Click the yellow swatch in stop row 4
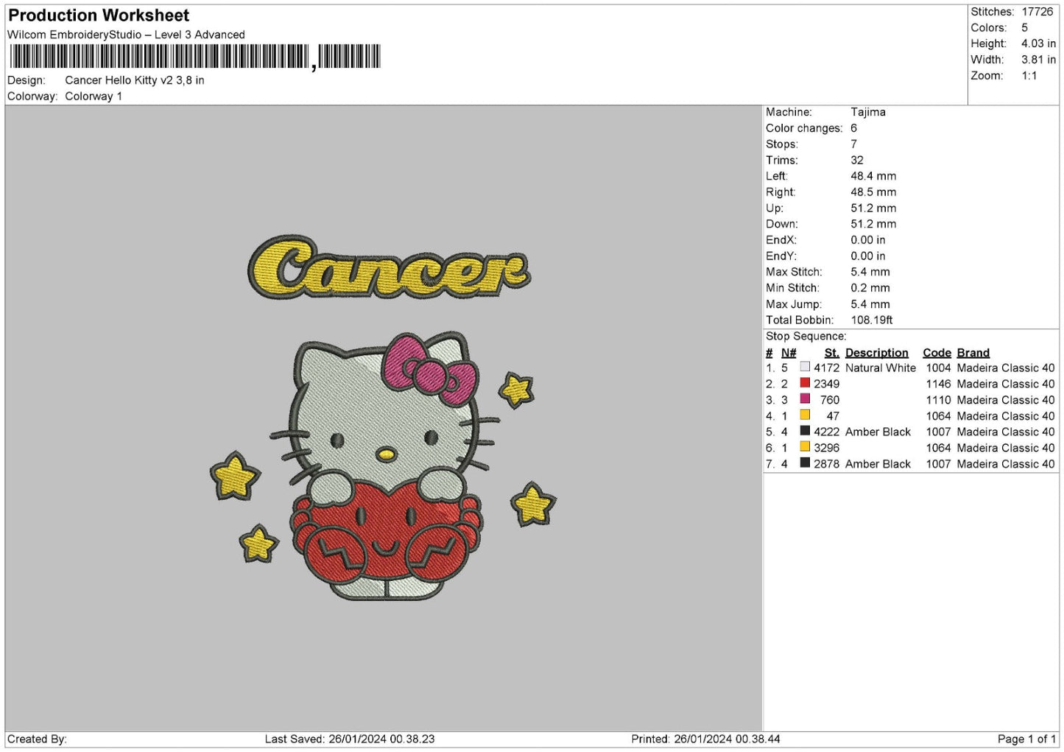The image size is (1064, 752). point(805,415)
